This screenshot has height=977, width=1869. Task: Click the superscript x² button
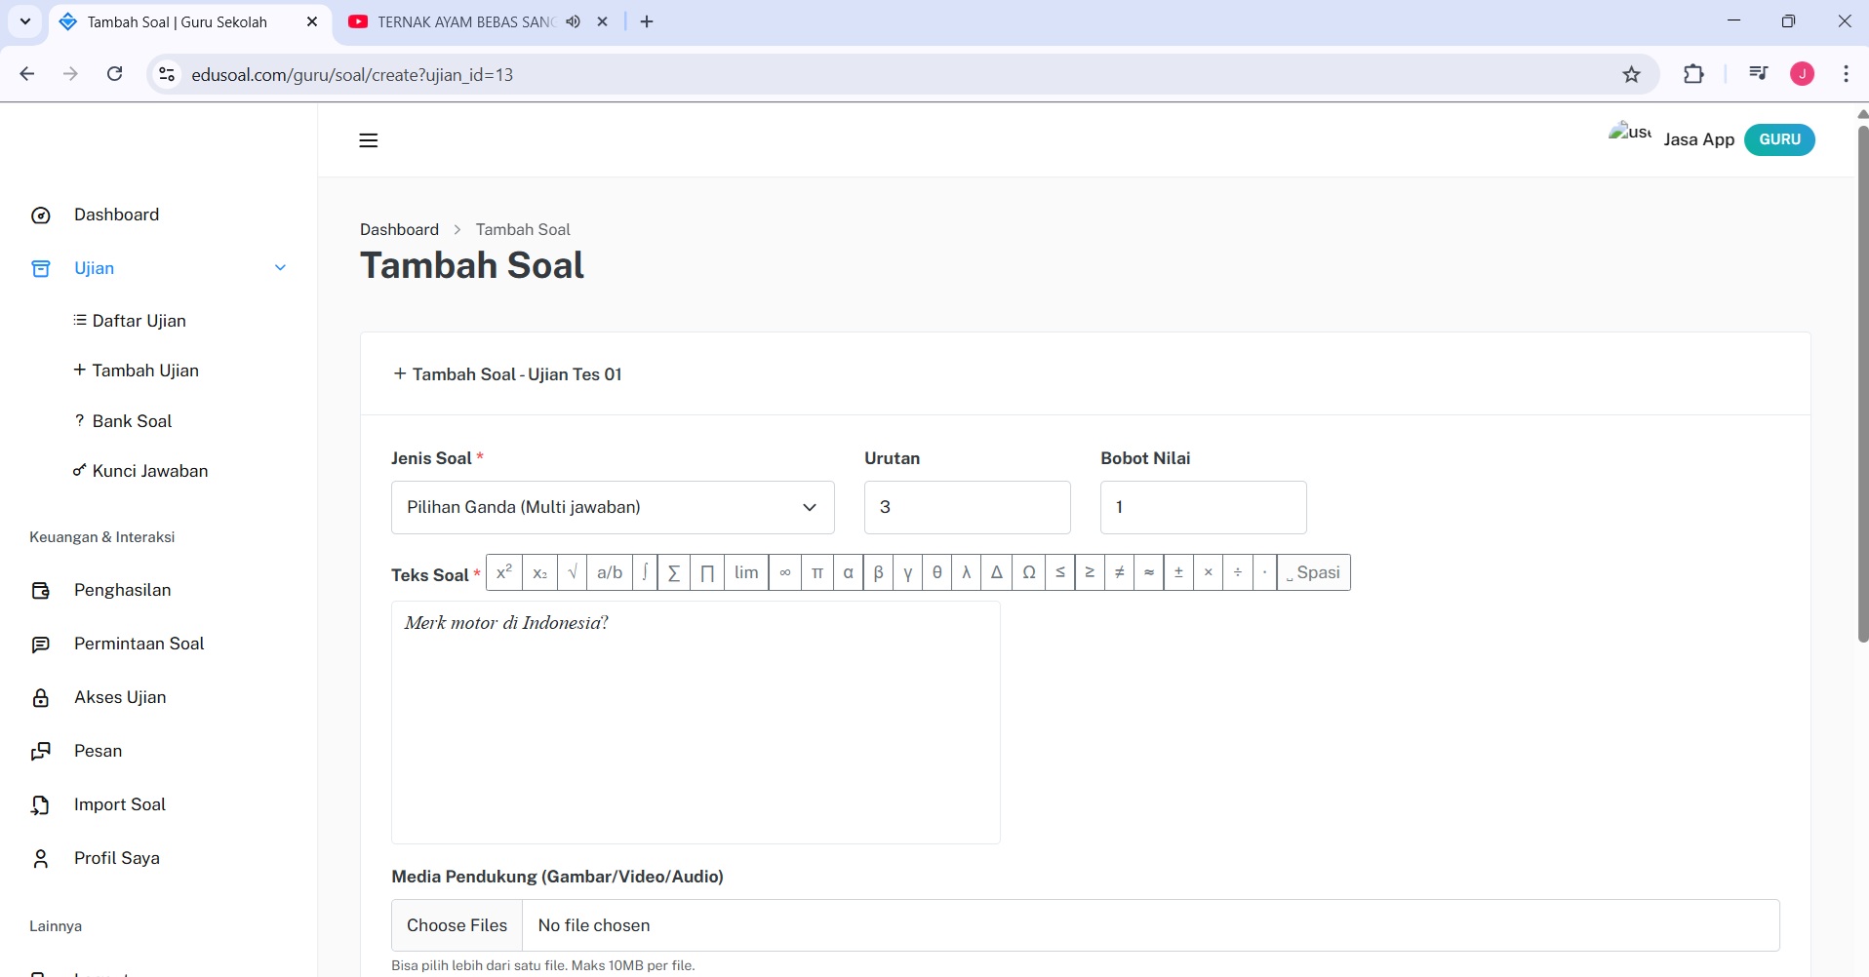click(504, 572)
